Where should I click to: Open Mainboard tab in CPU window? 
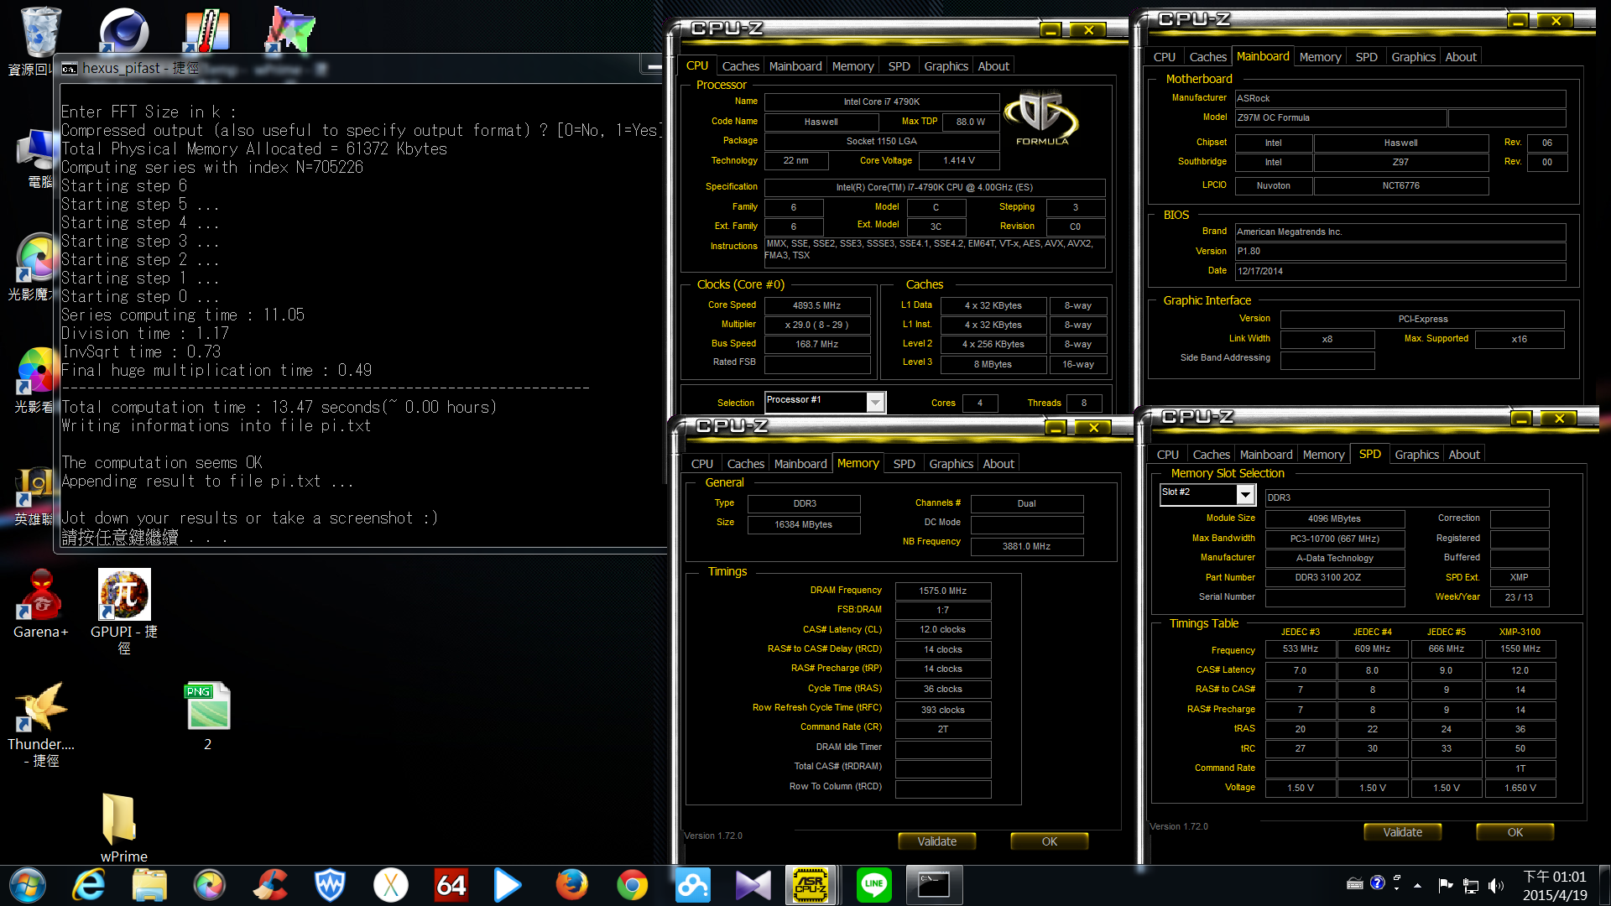tap(795, 66)
